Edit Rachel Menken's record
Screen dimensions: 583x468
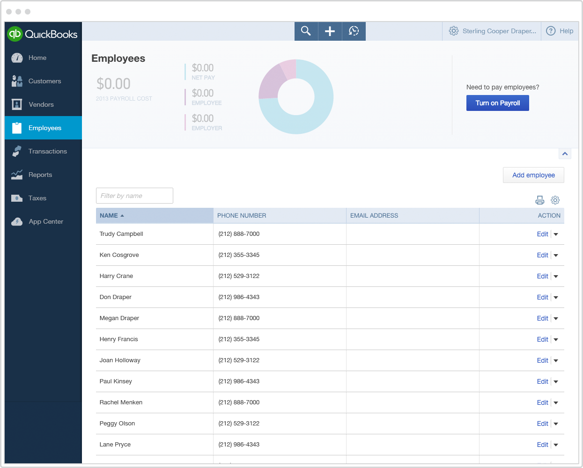542,402
